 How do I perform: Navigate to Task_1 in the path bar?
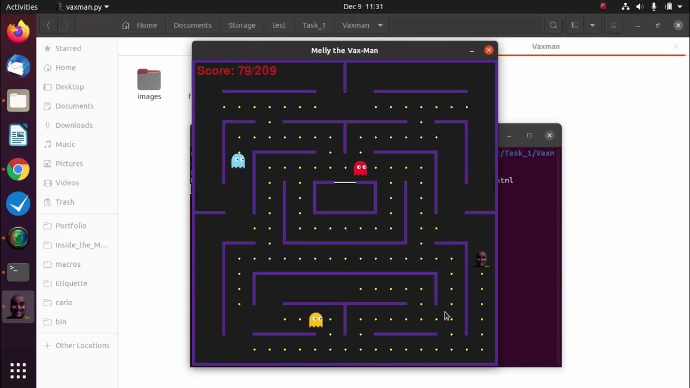[314, 25]
